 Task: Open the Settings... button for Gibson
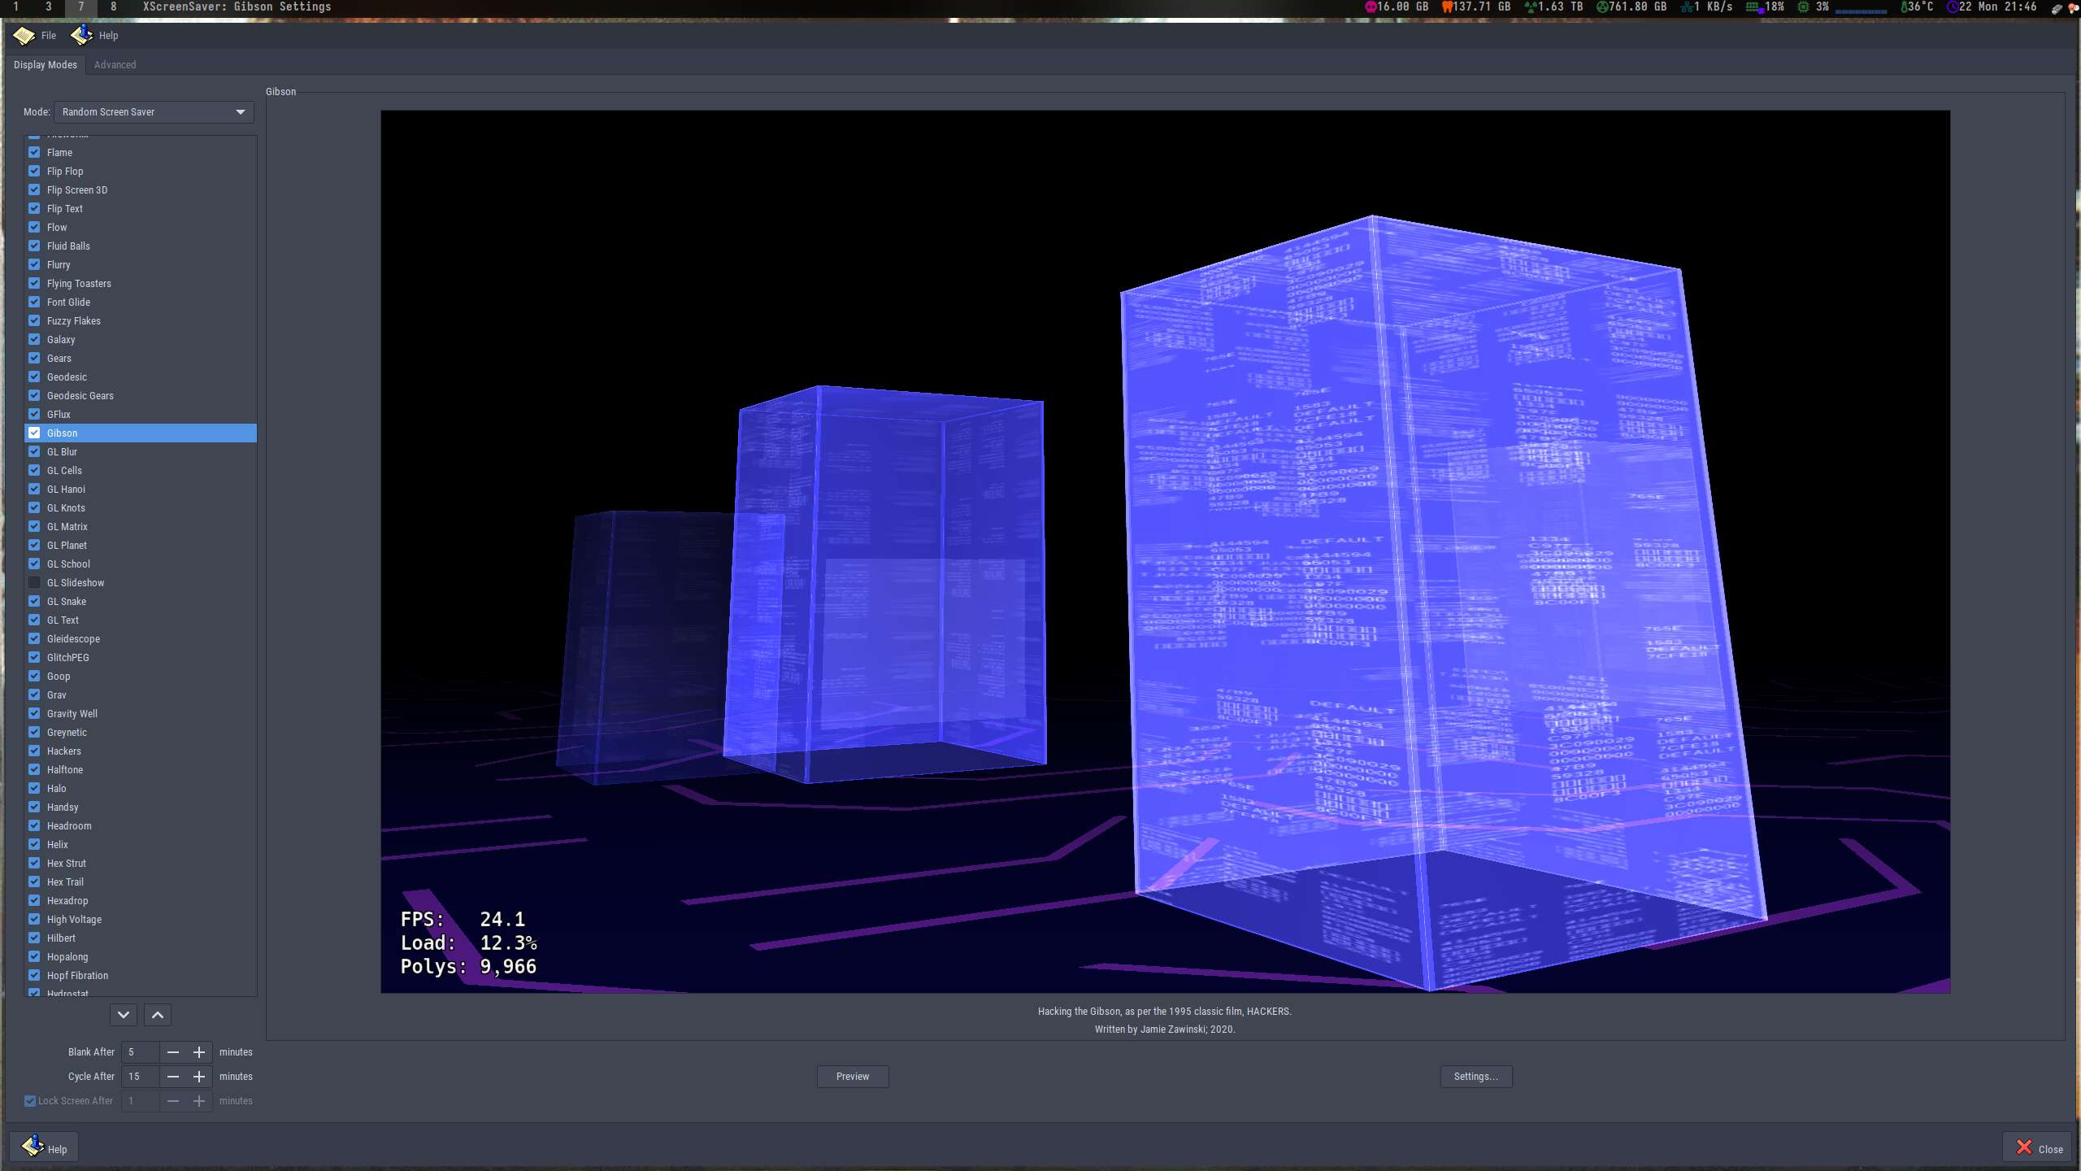1475,1077
